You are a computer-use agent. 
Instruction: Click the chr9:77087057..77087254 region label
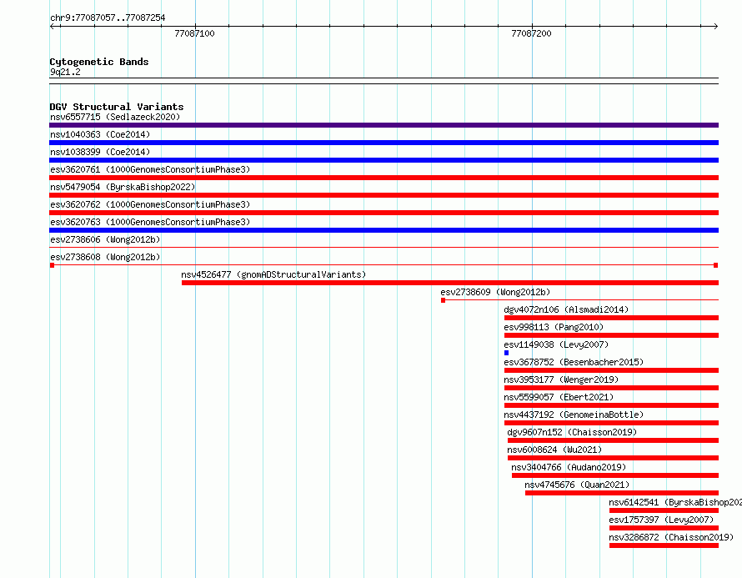click(108, 18)
